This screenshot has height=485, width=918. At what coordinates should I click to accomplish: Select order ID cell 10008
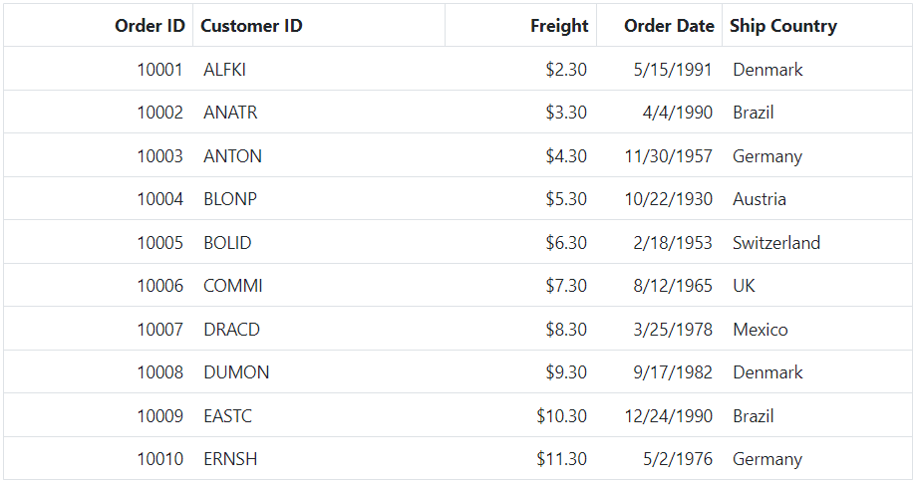click(99, 372)
